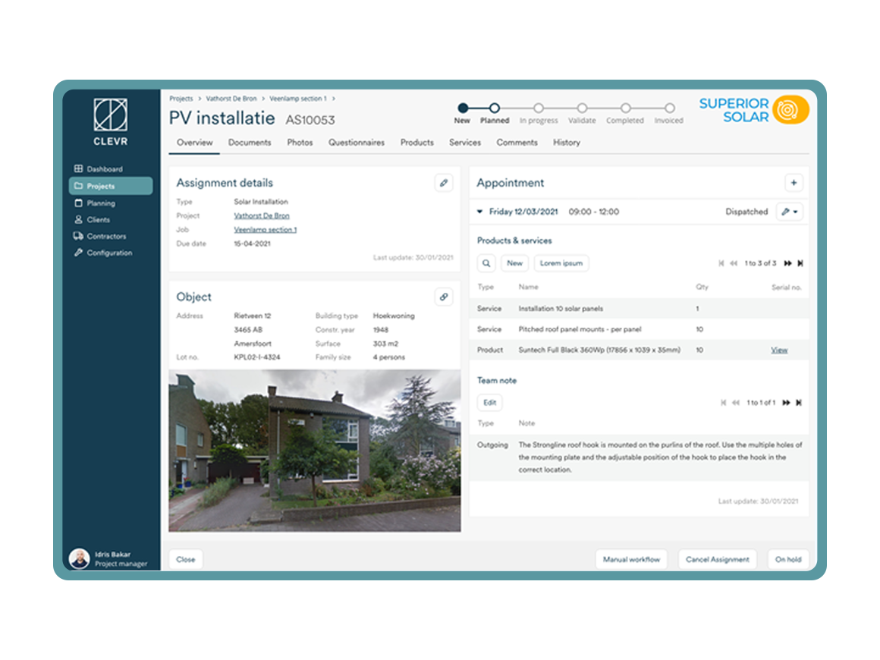Switch to the Questionnaires tab
Screen dimensions: 880x660
click(356, 143)
